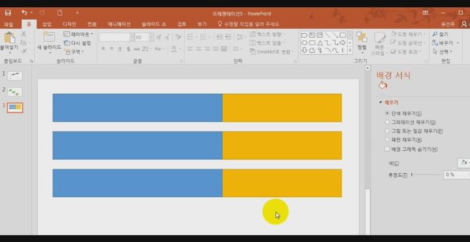The image size is (470, 242).
Task: Open the Layout (레이아웃) dropdown
Action: point(78,34)
